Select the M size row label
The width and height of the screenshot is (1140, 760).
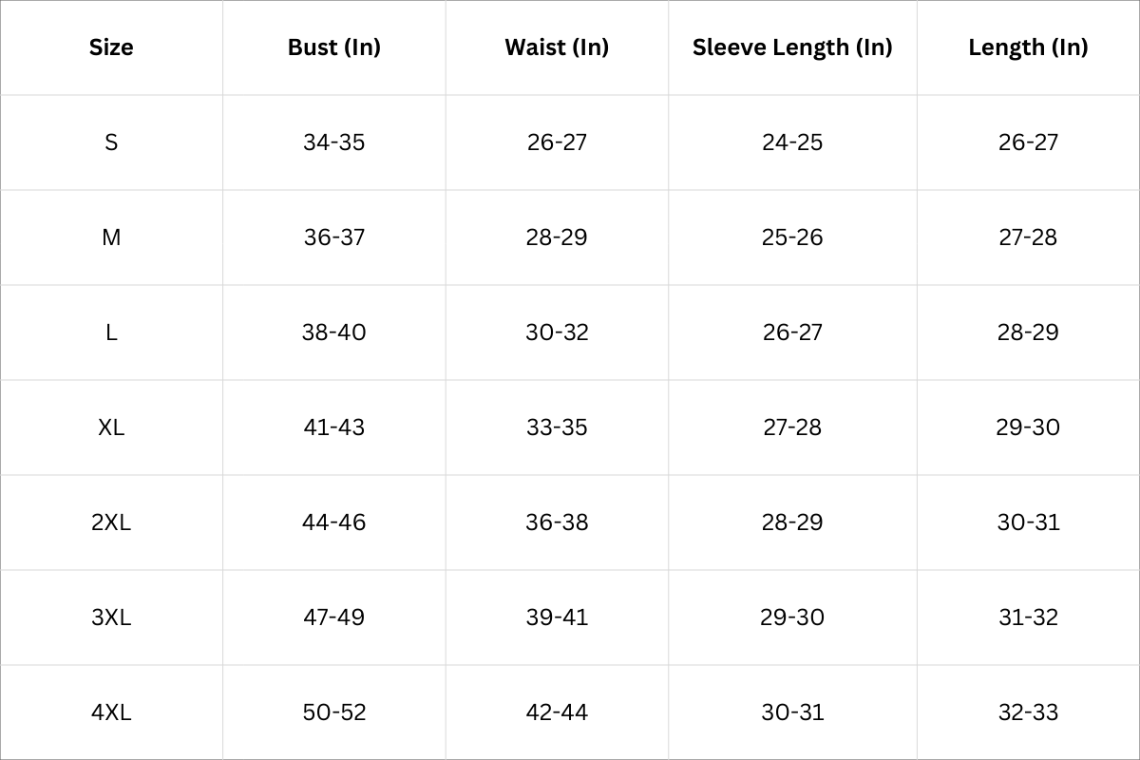coord(111,237)
